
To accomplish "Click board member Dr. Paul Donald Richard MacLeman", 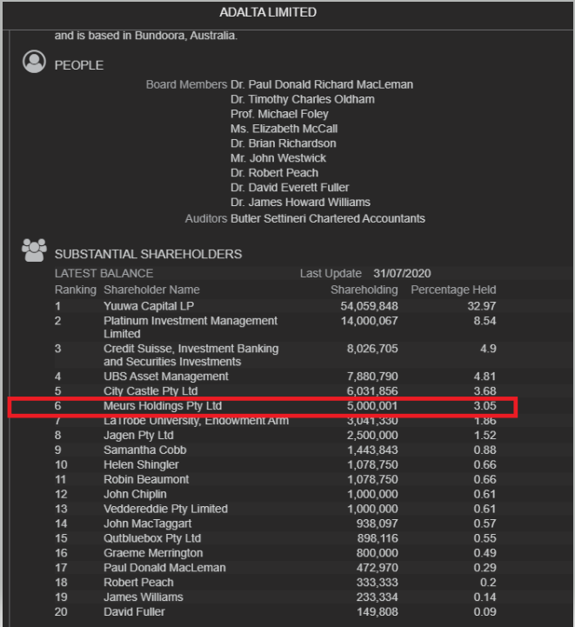I will coord(322,84).
